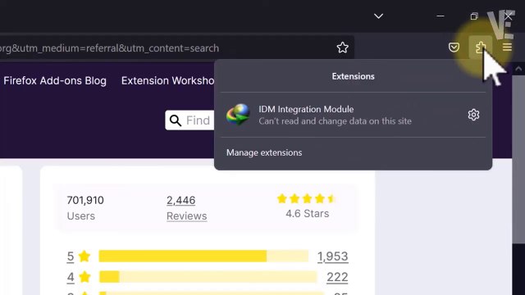Screen dimensions: 525x295
Task: Open the Extension Workshop link
Action: pyautogui.click(x=167, y=80)
